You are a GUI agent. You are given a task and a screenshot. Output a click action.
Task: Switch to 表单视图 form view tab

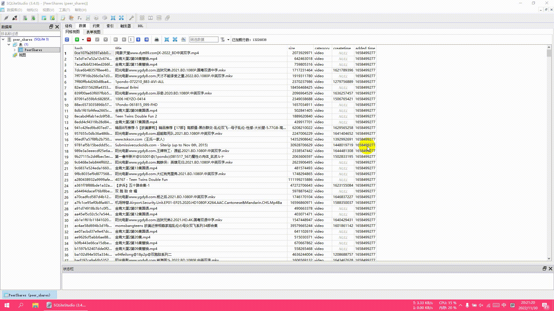pos(93,32)
